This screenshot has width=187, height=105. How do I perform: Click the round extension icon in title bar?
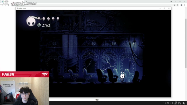point(171,2)
